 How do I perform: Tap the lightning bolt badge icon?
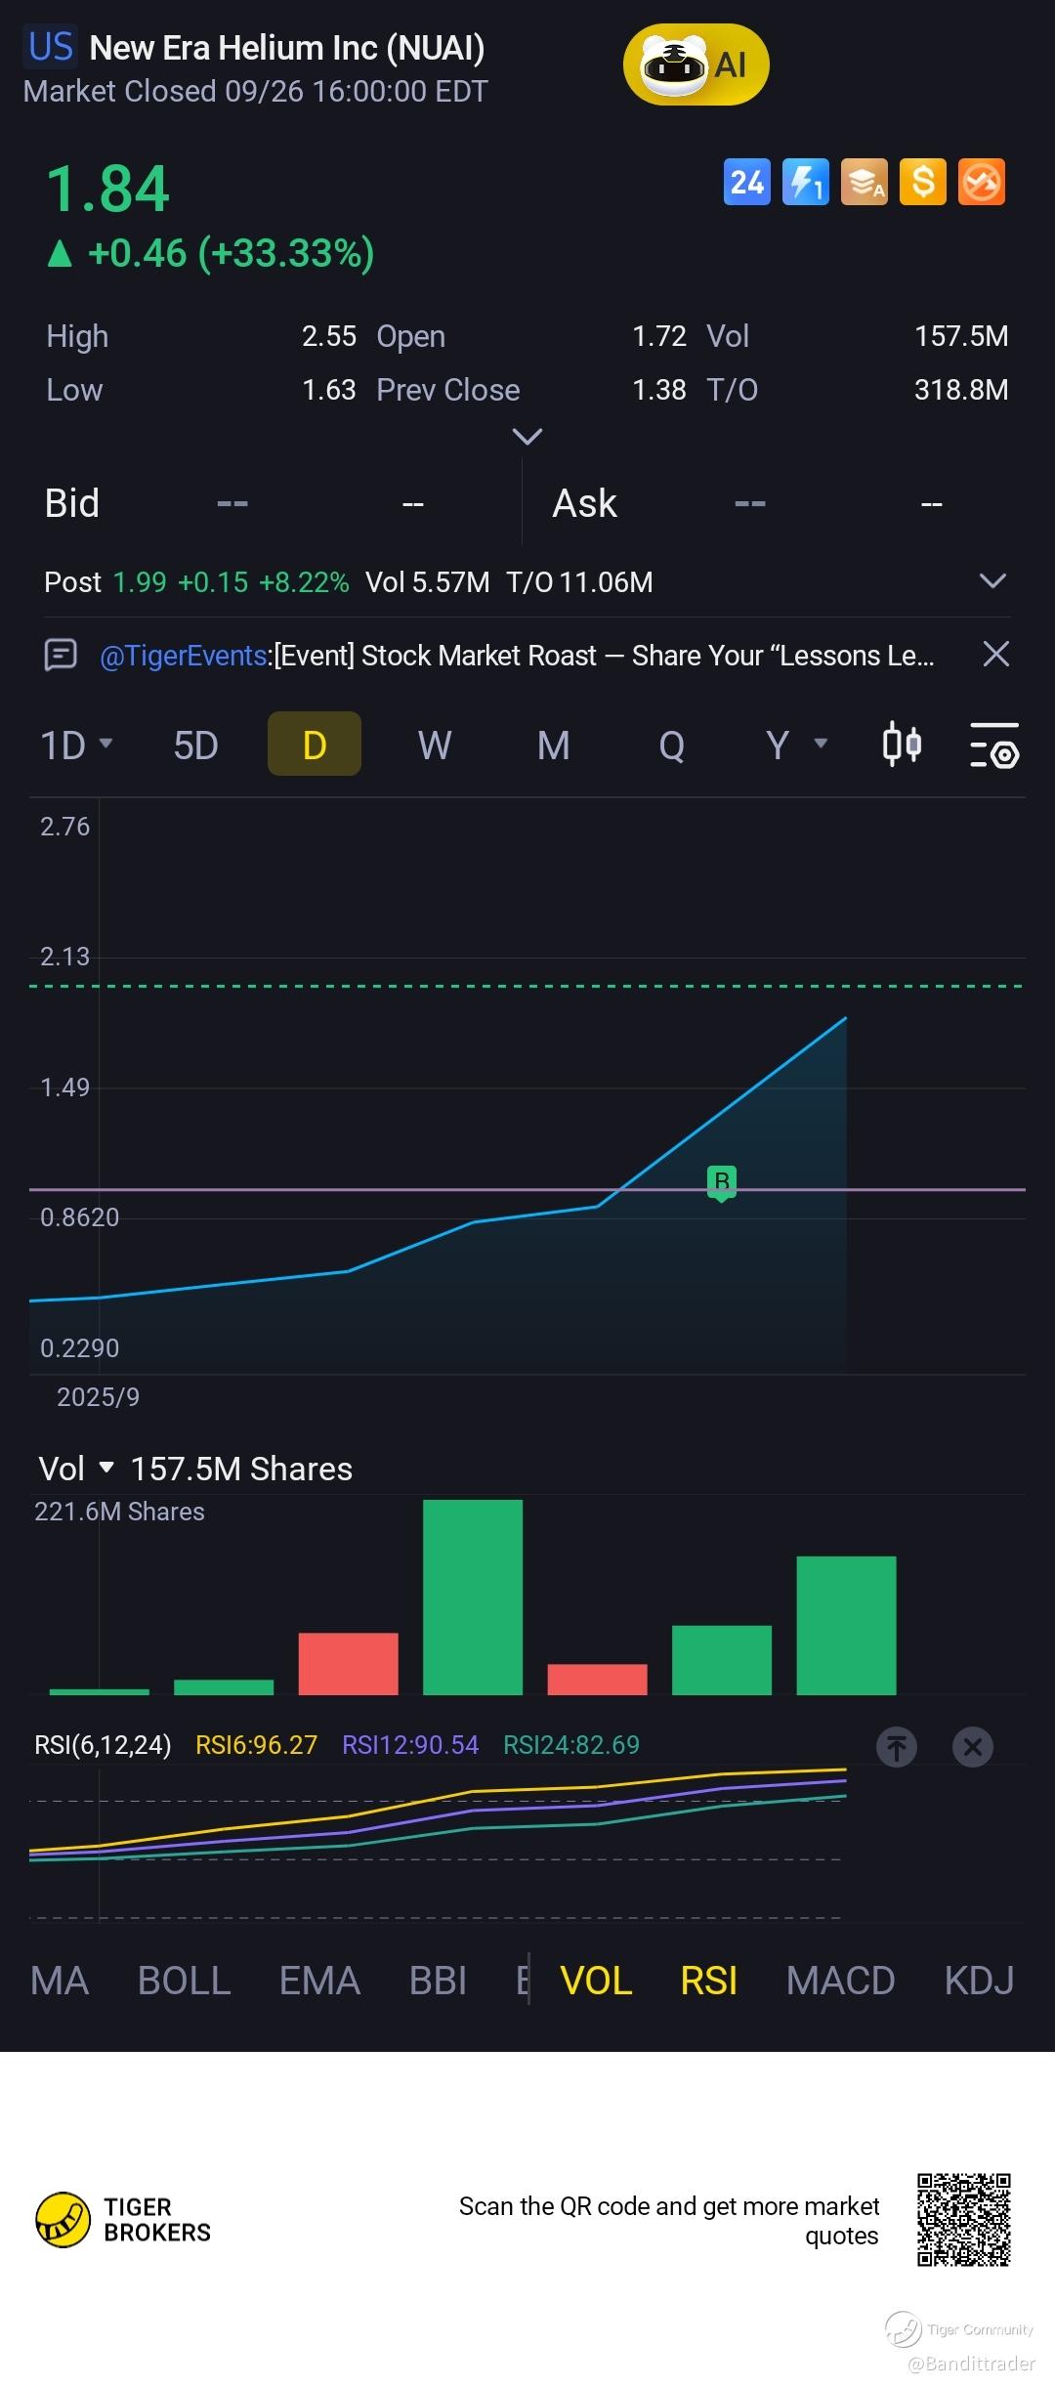pyautogui.click(x=805, y=182)
